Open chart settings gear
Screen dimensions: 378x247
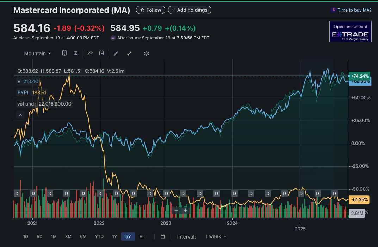147,53
